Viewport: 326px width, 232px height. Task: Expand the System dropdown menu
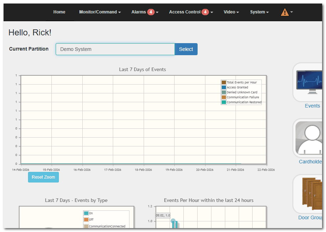click(x=259, y=12)
